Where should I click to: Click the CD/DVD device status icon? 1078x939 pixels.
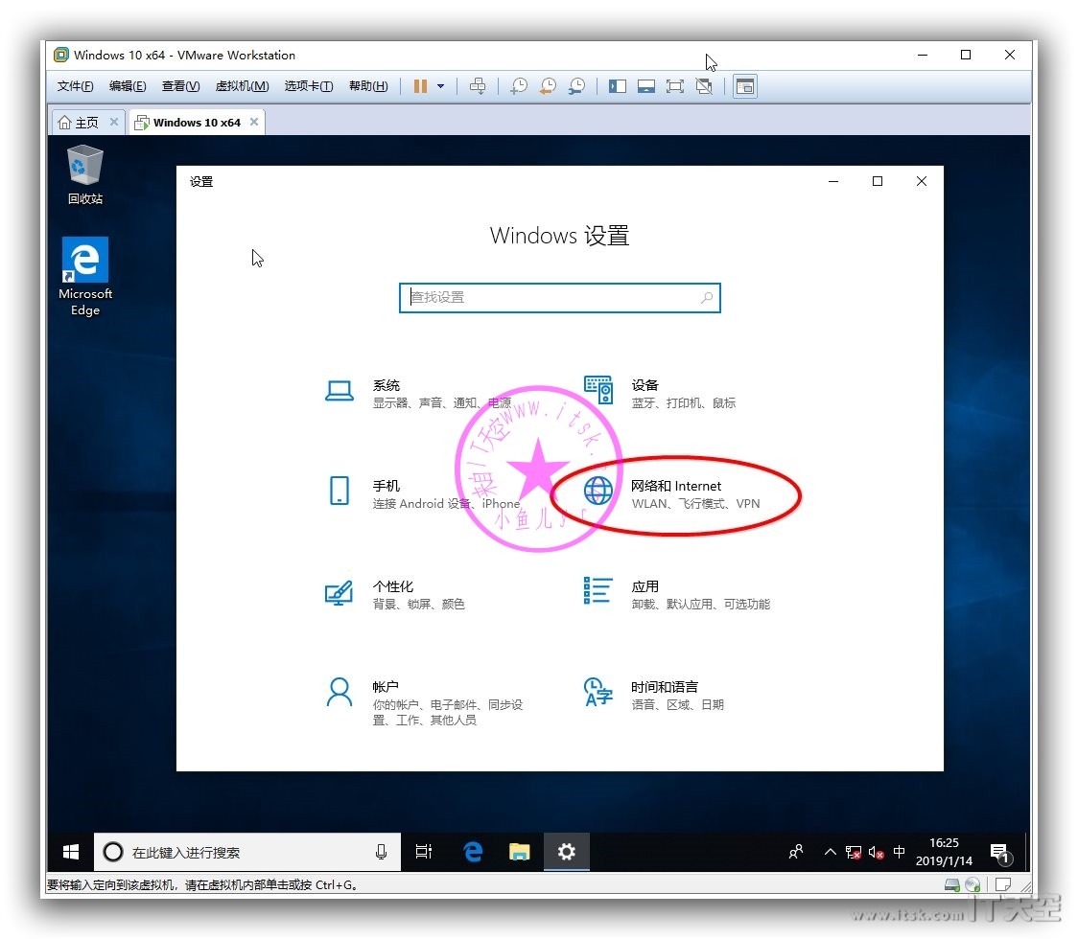[x=973, y=884]
